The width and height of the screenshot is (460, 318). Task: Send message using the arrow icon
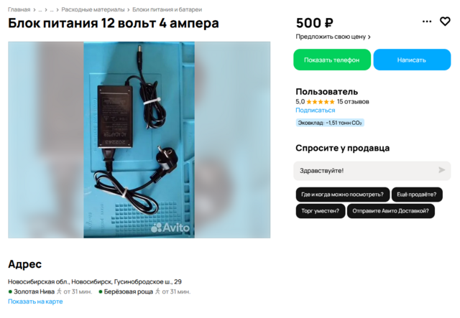point(441,170)
